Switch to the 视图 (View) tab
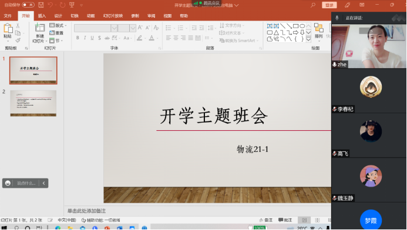 167,16
